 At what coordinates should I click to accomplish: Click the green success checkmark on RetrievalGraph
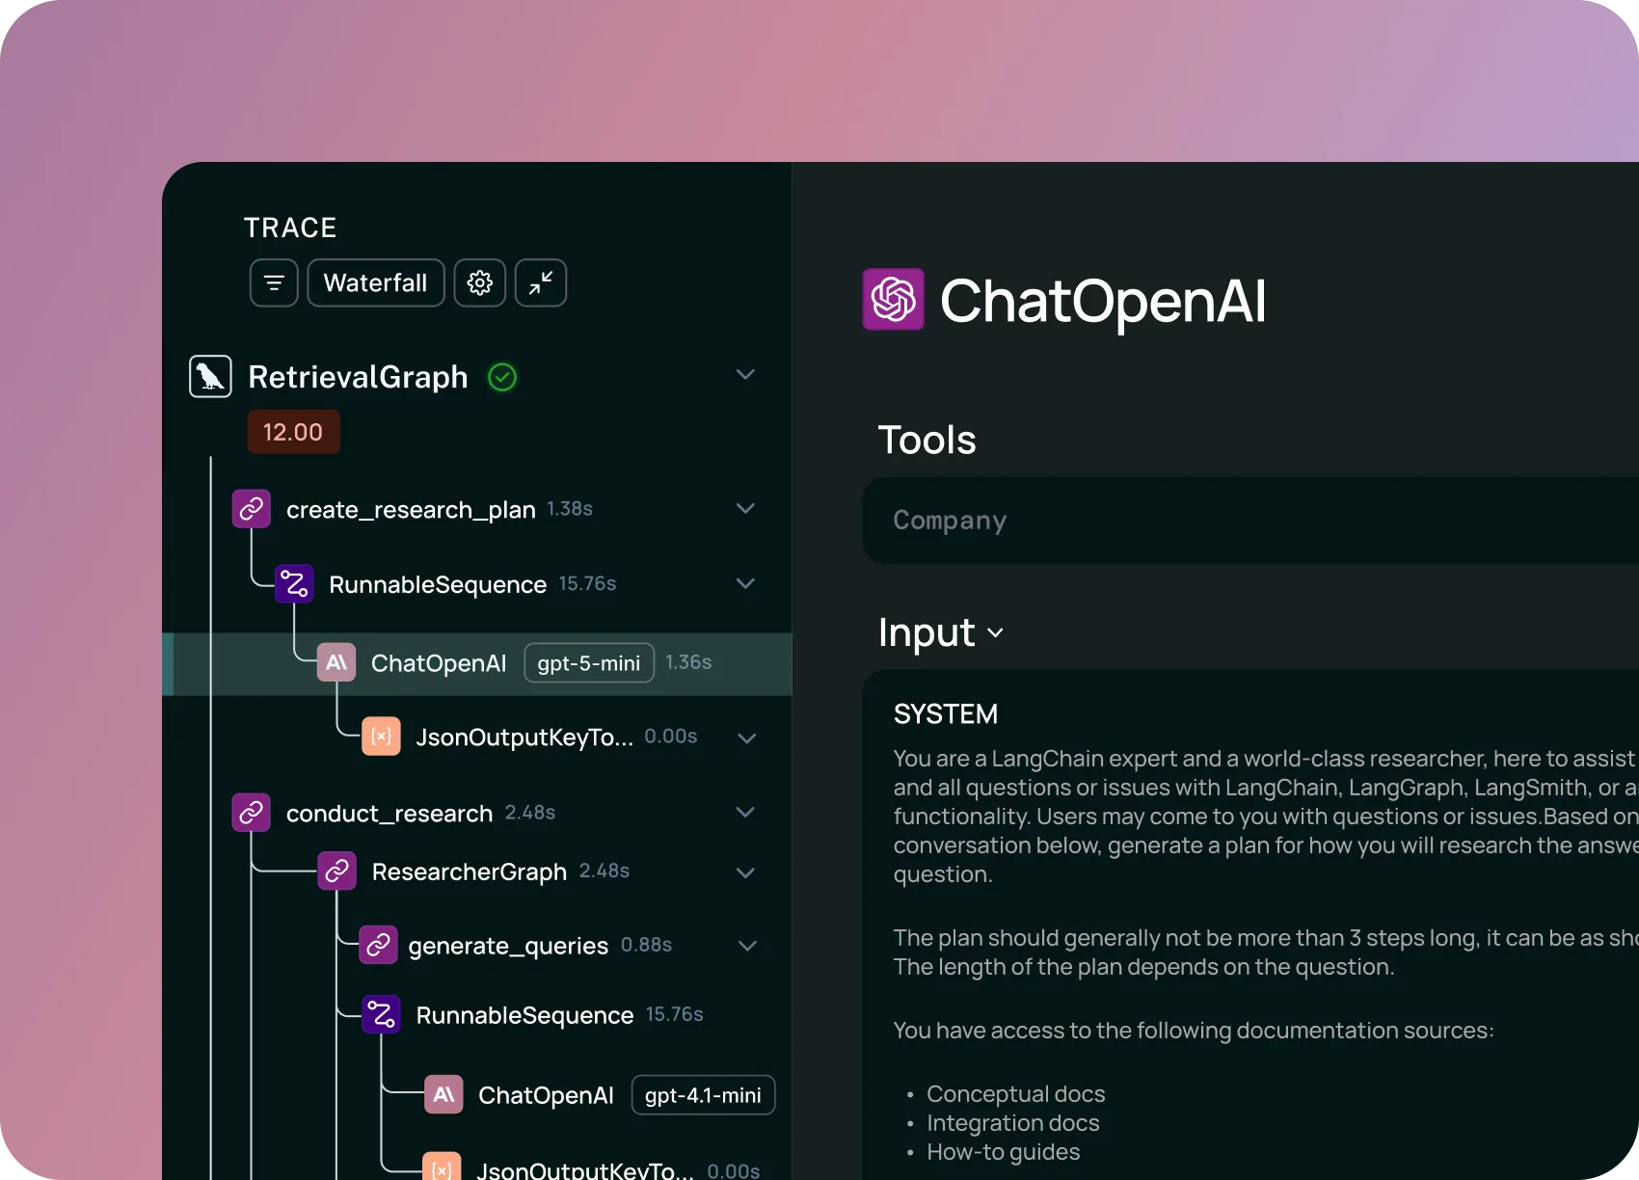coord(502,377)
